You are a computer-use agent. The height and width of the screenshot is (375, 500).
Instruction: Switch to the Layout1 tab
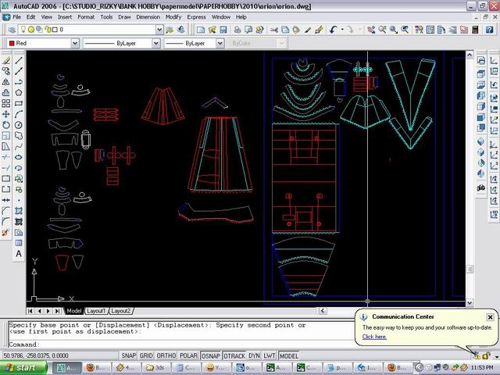(96, 311)
